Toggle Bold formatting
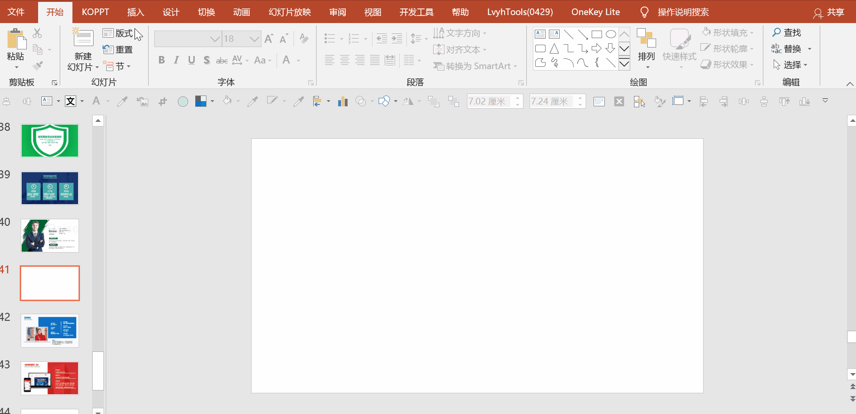The width and height of the screenshot is (856, 414). [x=161, y=60]
